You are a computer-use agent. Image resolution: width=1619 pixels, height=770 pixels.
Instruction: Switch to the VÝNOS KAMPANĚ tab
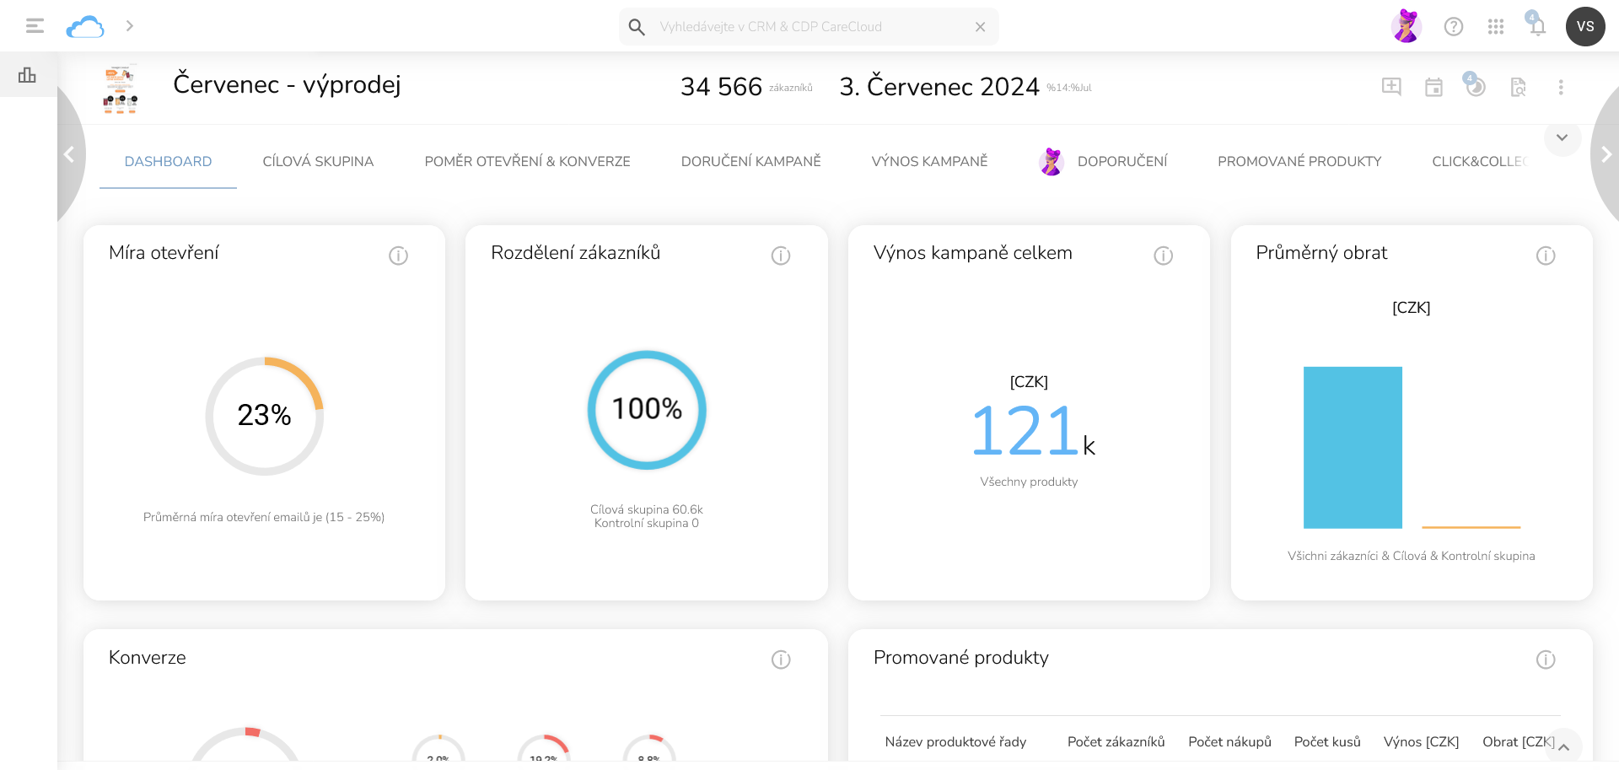(929, 161)
